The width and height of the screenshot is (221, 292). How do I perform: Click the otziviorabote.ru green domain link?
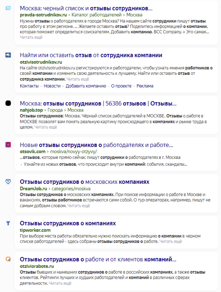pos(37,266)
